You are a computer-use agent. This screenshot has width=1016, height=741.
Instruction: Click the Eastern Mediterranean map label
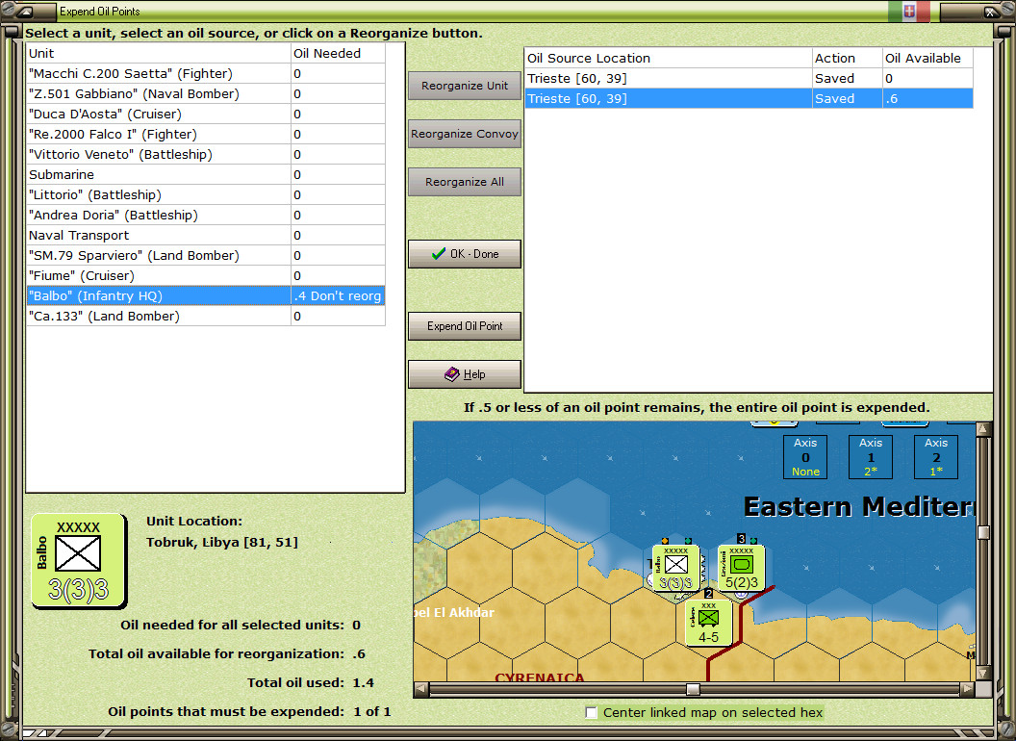click(858, 506)
